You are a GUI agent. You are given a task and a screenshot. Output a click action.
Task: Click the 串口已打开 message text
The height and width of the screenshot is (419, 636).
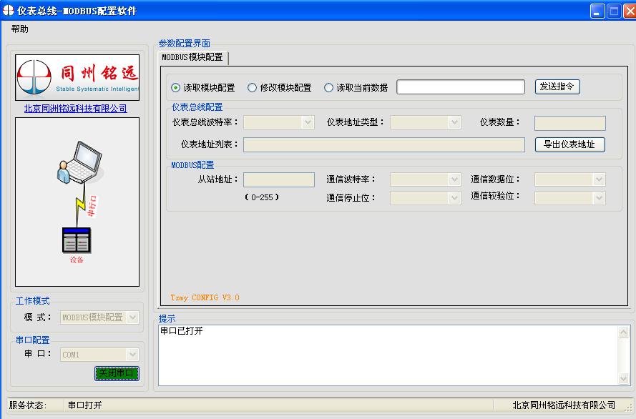click(x=182, y=331)
